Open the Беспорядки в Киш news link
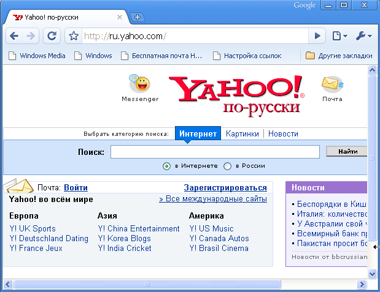 click(x=332, y=204)
